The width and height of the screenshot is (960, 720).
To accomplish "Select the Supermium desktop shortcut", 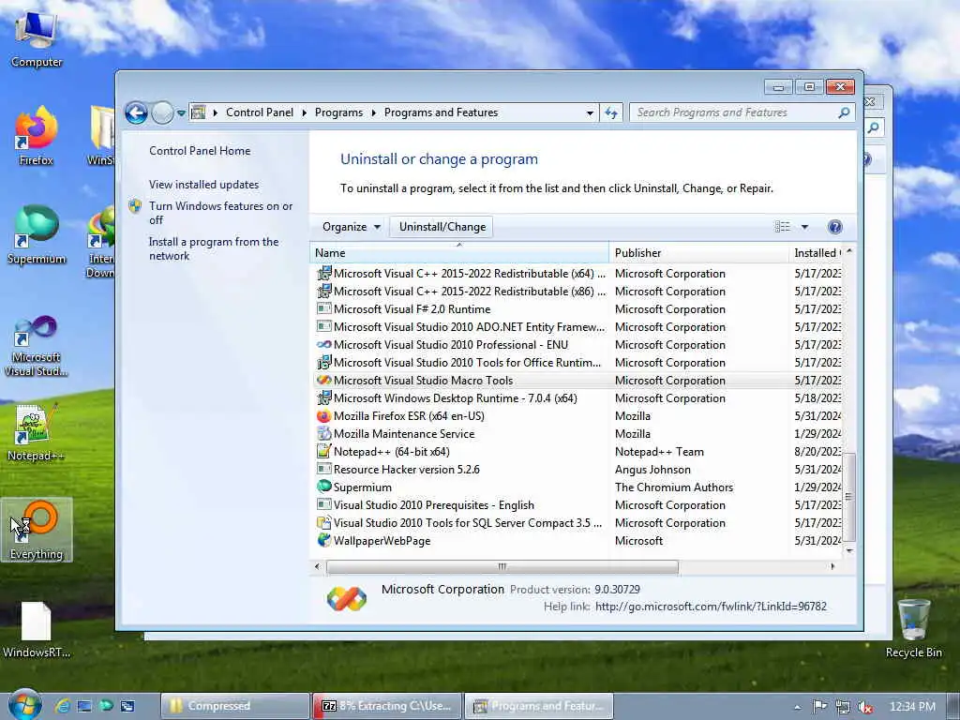I will (37, 235).
